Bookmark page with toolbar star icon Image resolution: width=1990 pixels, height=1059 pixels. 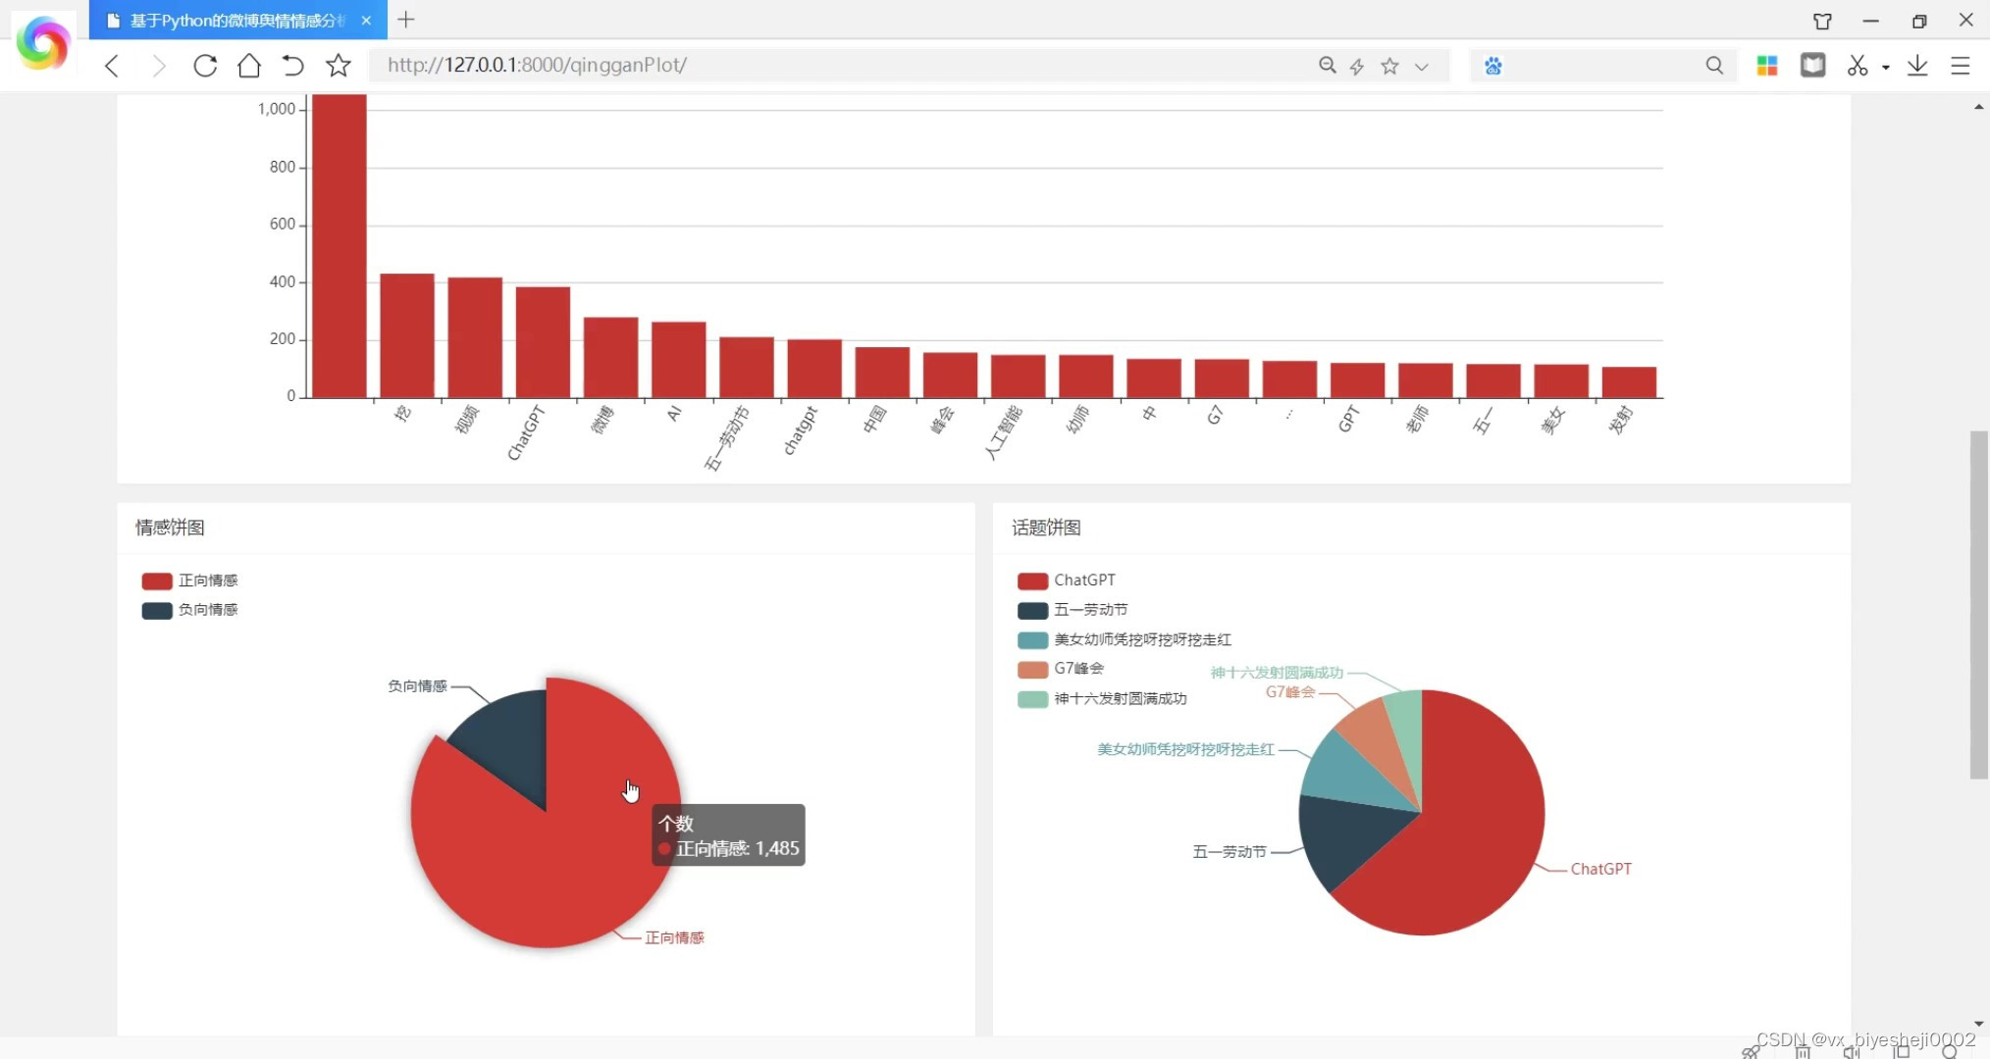(x=339, y=66)
